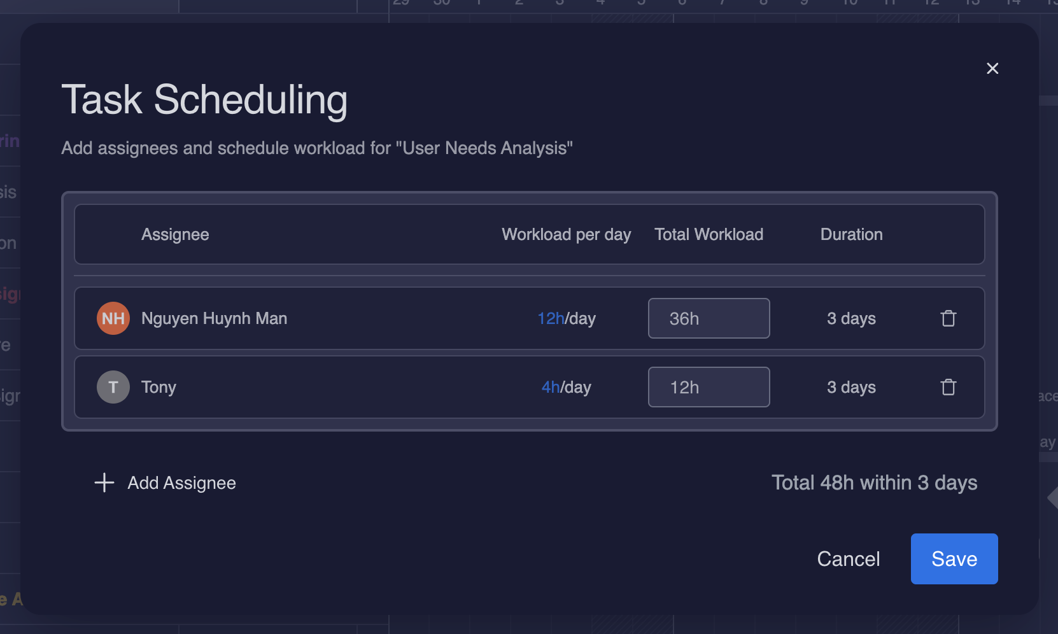The image size is (1058, 634).
Task: Edit the 36h total workload field
Action: (x=709, y=318)
